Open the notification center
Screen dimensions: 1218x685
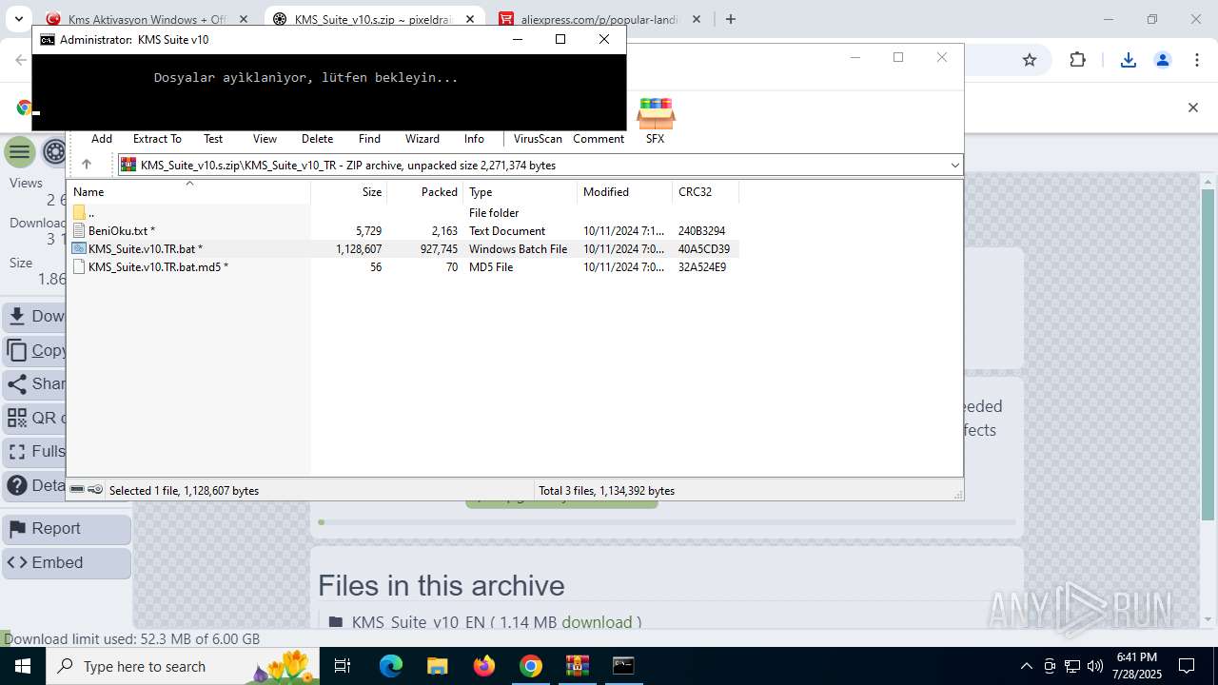pos(1187,666)
